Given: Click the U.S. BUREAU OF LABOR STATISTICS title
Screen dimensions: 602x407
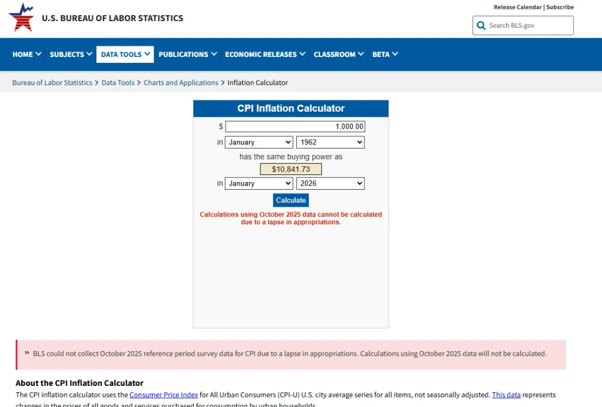Looking at the screenshot, I should pos(112,18).
